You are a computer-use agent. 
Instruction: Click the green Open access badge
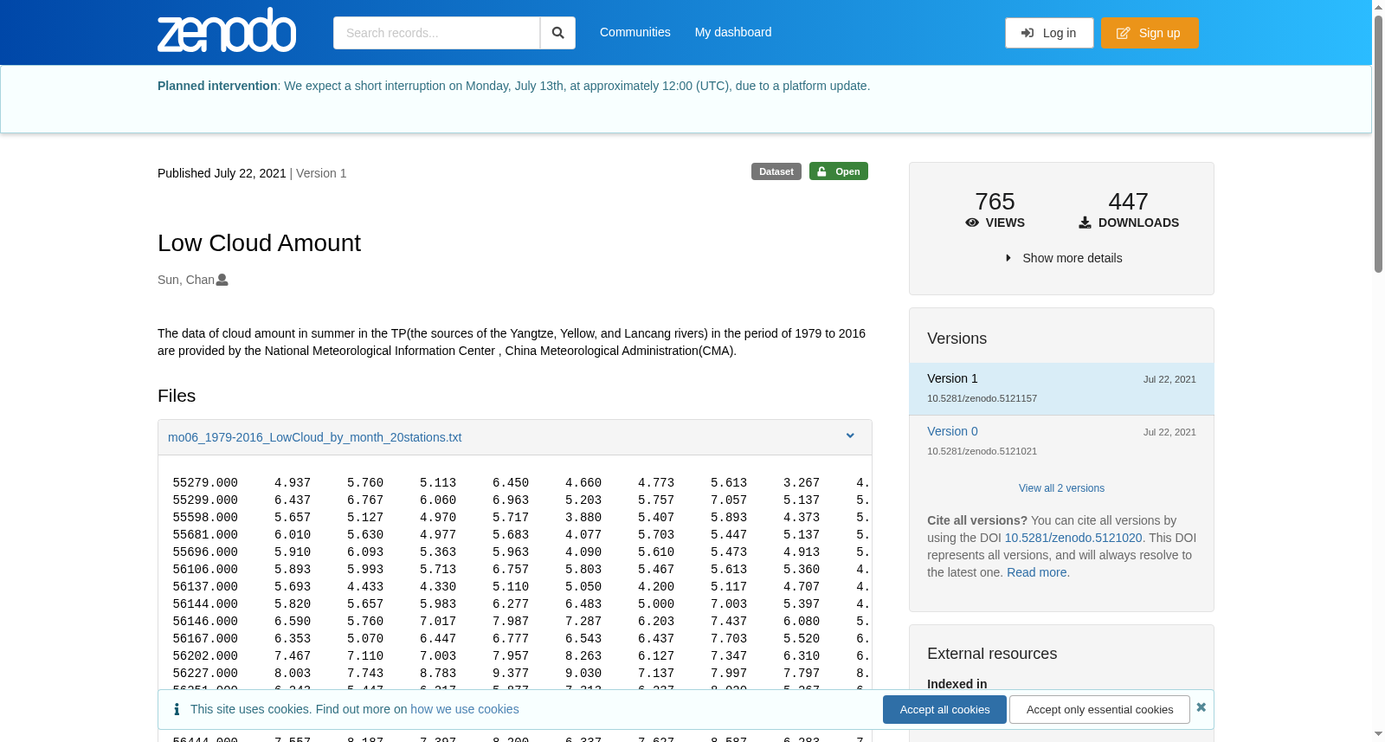(x=839, y=171)
